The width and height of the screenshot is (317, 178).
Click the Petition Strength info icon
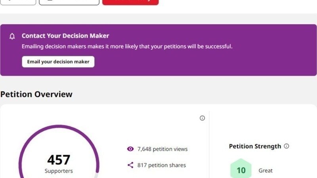(286, 146)
